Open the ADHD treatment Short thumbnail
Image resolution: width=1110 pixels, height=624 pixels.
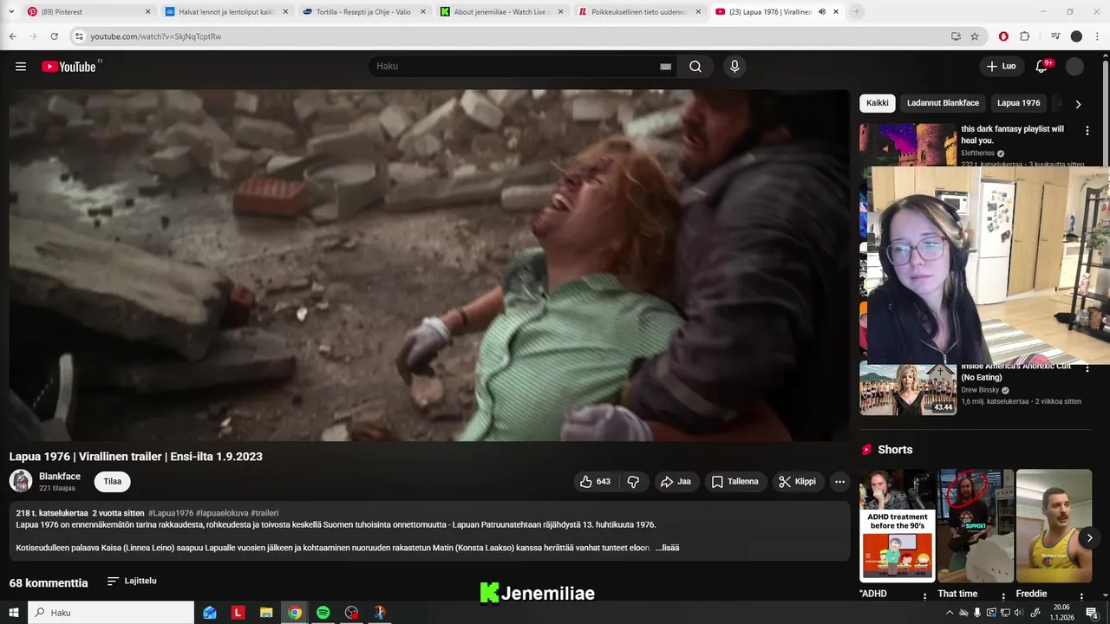click(897, 526)
